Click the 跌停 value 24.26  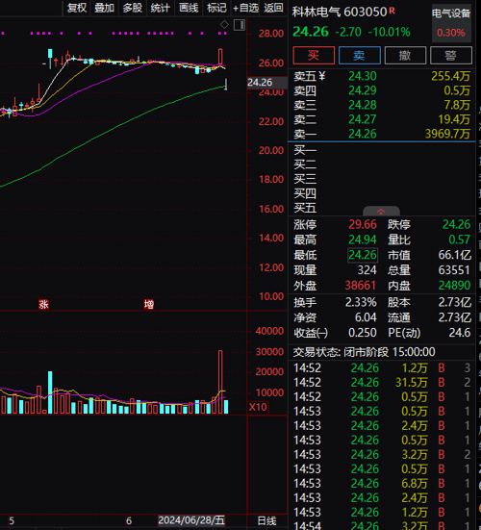(x=456, y=224)
